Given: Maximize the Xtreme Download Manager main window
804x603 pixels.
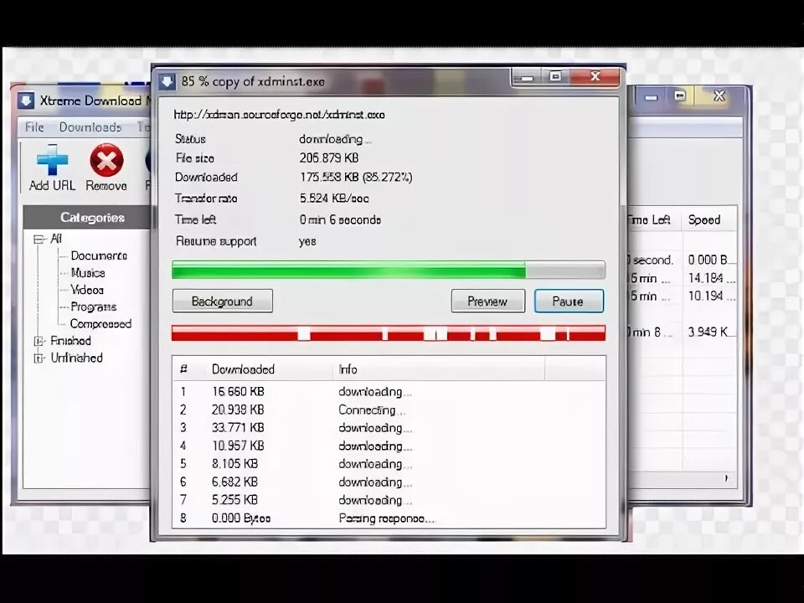Looking at the screenshot, I should click(680, 95).
